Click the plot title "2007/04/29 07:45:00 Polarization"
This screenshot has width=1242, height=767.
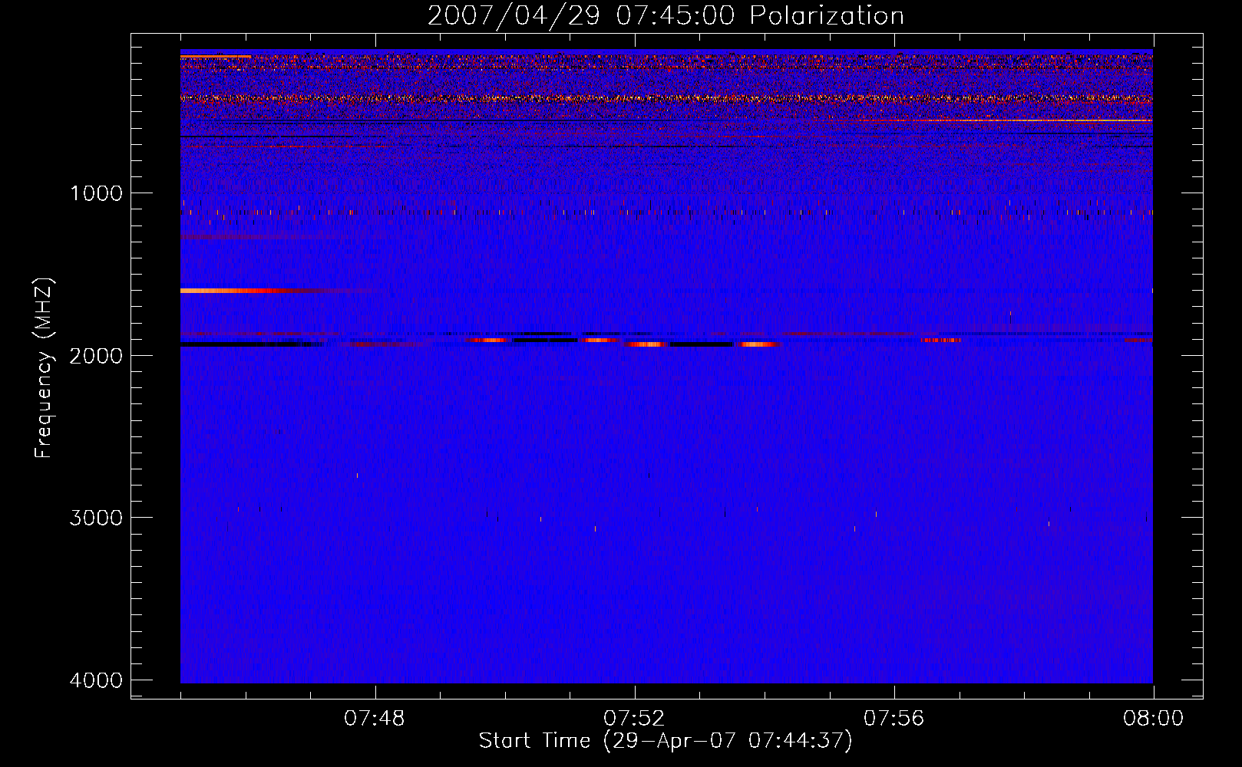666,16
